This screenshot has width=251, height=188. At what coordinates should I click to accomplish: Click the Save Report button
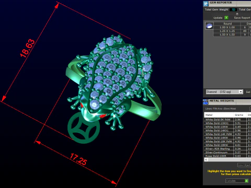click(x=242, y=18)
